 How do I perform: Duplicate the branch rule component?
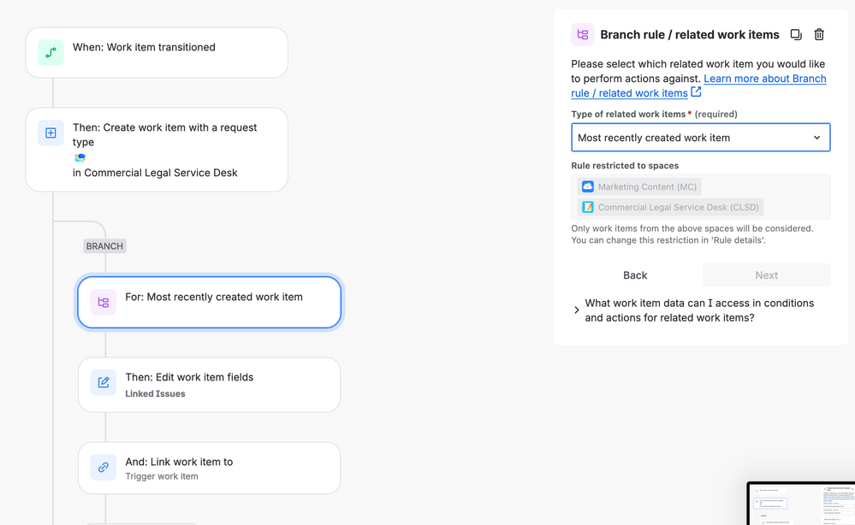pos(796,35)
